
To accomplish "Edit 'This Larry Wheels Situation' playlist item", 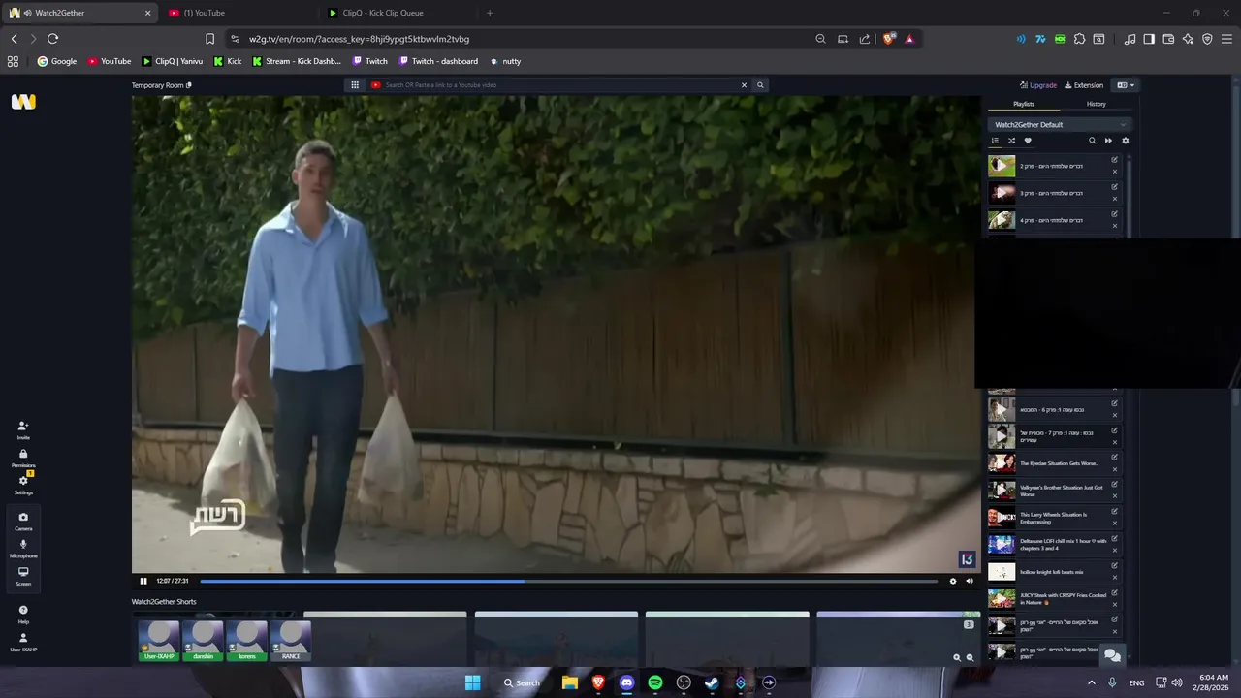I will [1115, 512].
